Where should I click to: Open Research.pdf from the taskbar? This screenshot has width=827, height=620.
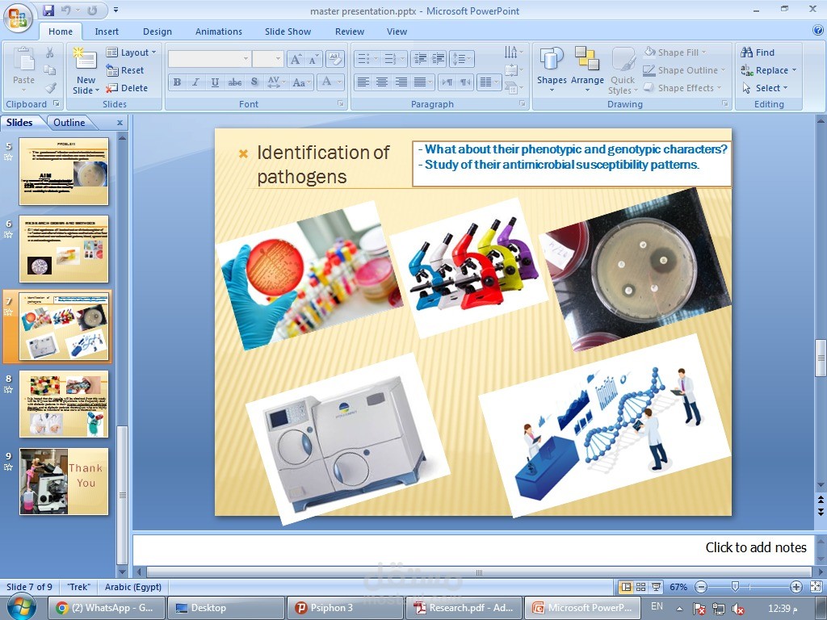464,607
